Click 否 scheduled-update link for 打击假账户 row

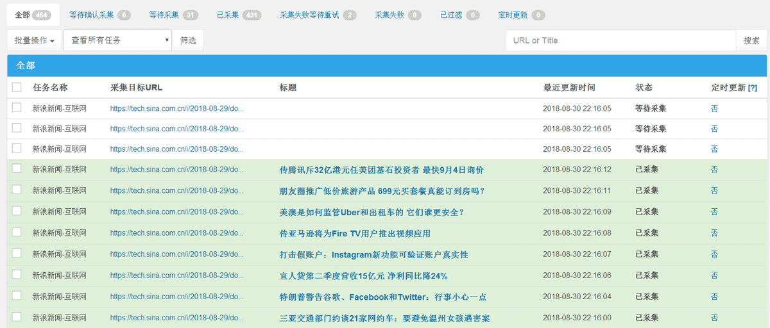(714, 254)
